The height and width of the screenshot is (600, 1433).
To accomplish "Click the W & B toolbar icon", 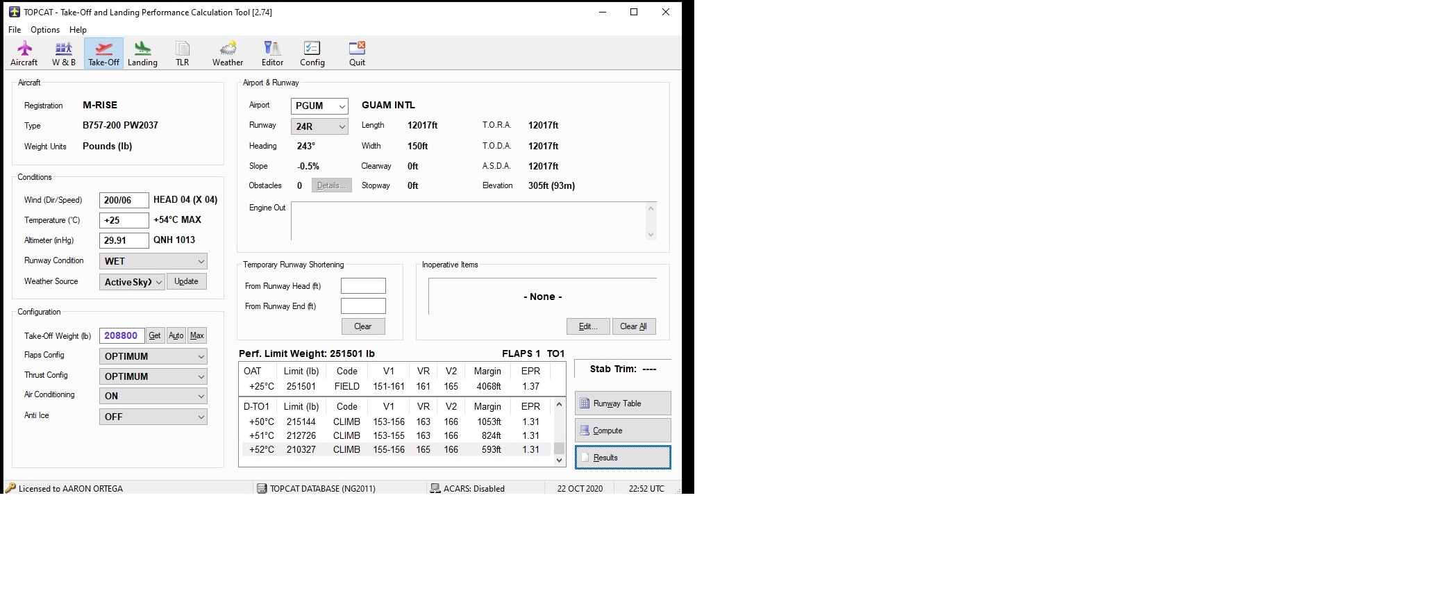I will pyautogui.click(x=63, y=53).
